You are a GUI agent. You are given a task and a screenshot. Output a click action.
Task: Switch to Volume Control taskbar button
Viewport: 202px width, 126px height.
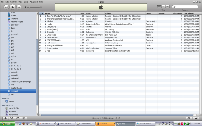point(45,124)
